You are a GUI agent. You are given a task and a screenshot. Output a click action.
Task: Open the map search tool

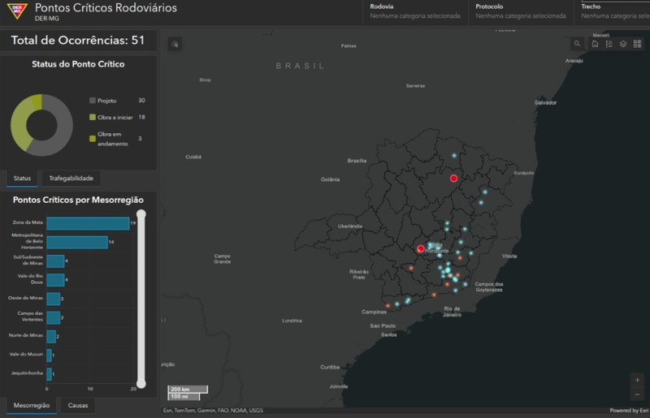[578, 44]
